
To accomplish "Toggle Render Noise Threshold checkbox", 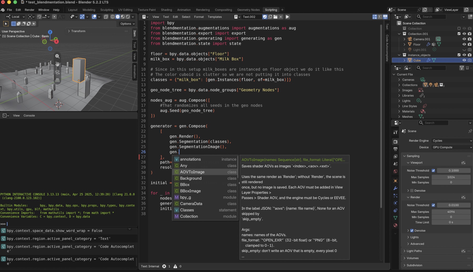I will (x=433, y=205).
